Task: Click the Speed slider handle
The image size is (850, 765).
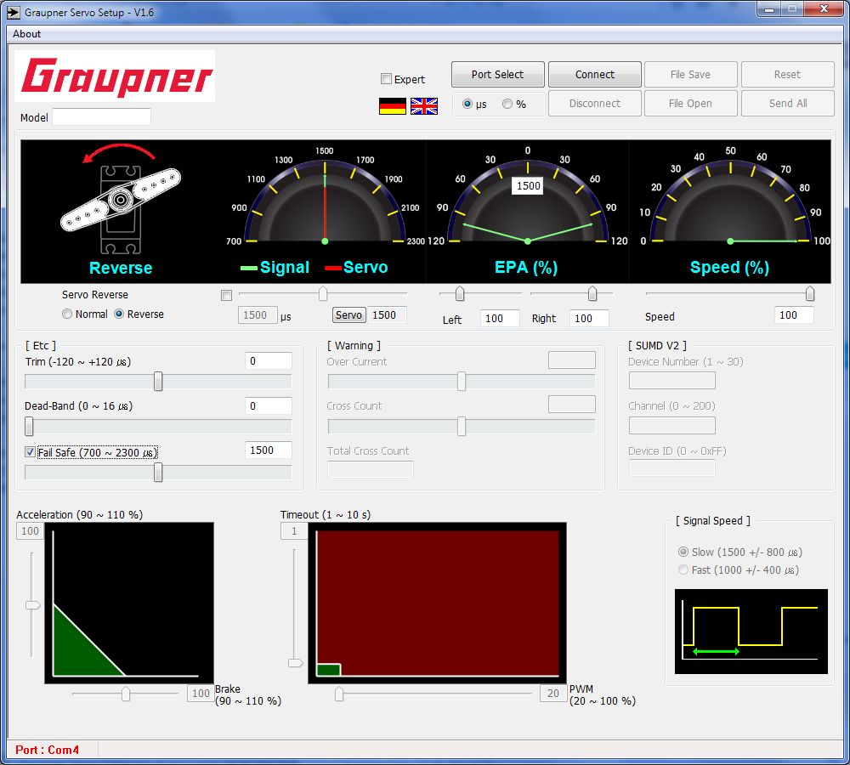Action: 810,294
